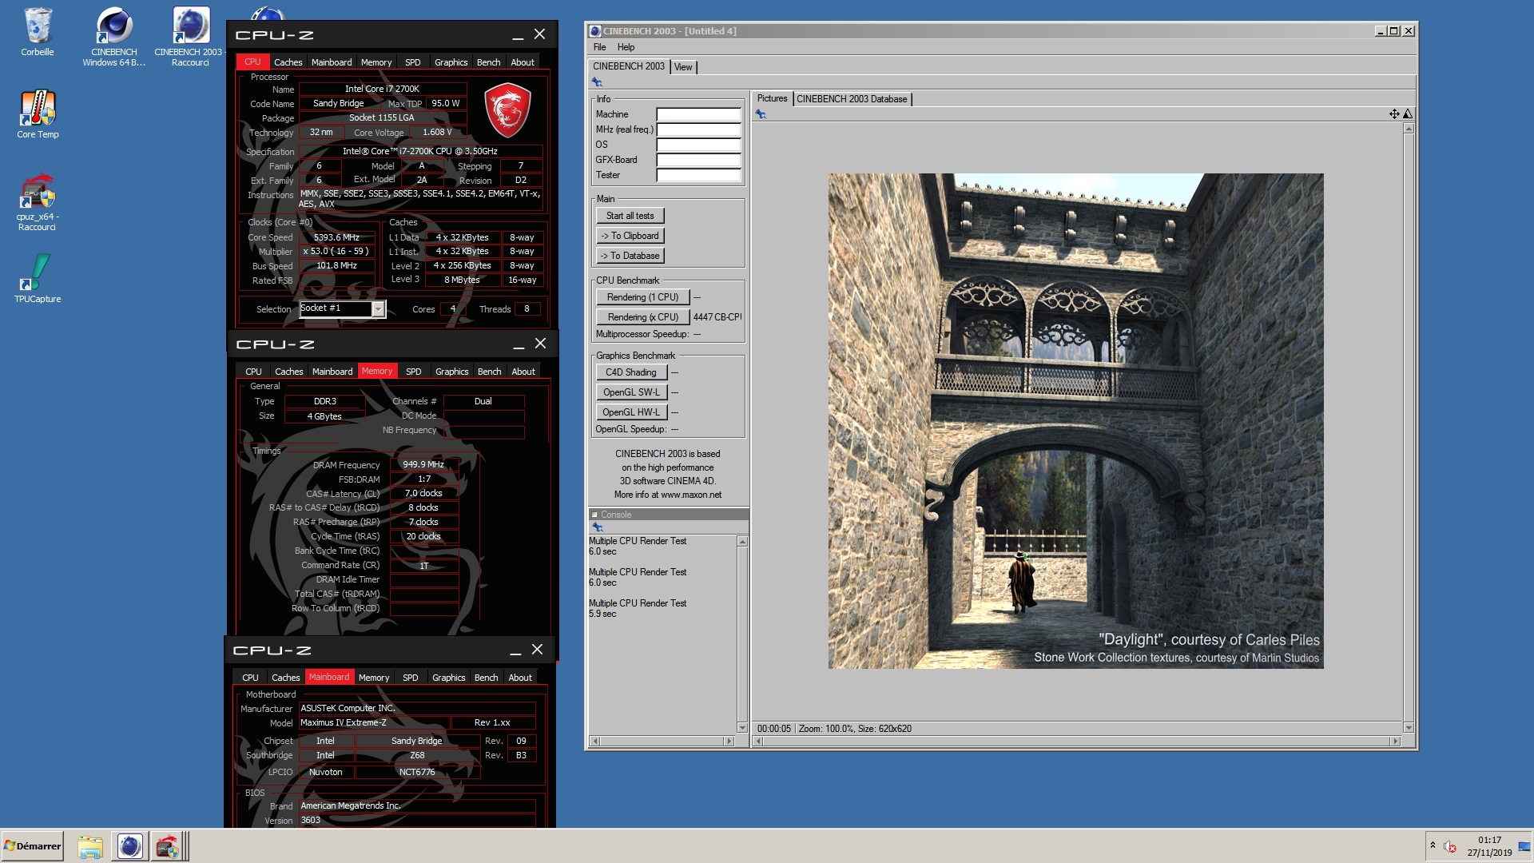
Task: Select SPD tab in middle CPU-Z window
Action: click(413, 372)
